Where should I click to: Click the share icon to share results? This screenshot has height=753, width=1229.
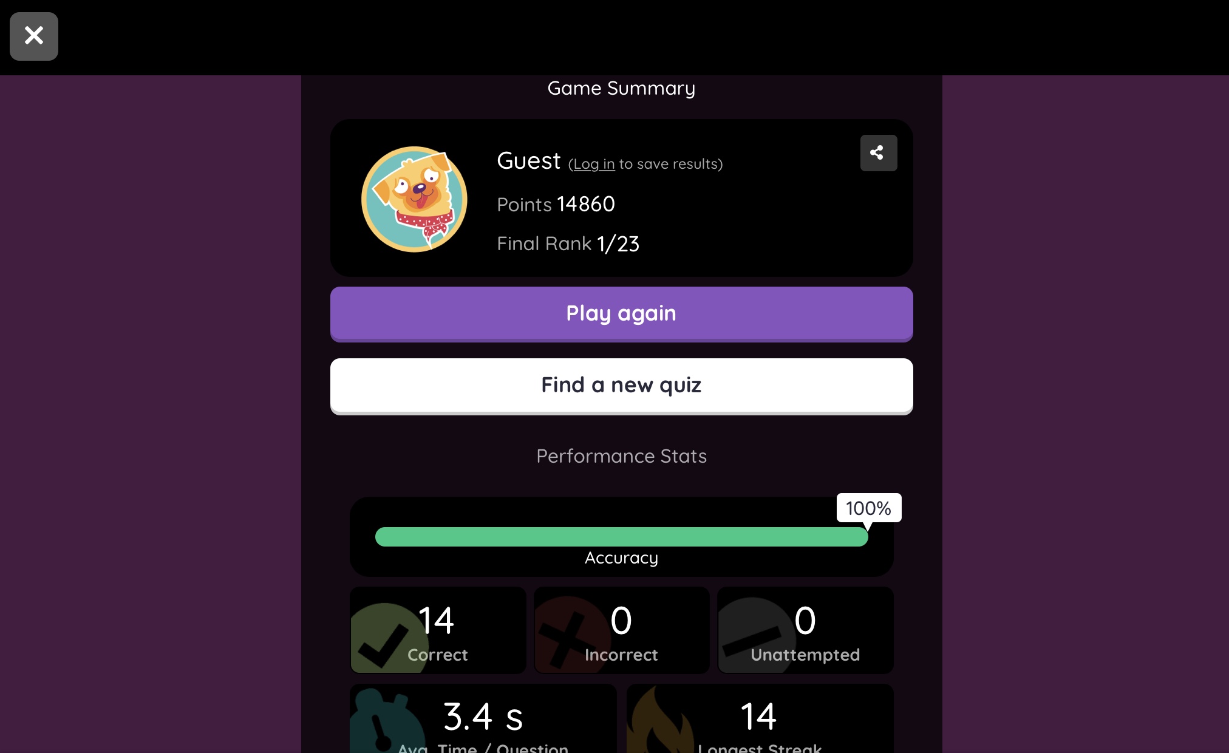pyautogui.click(x=878, y=152)
